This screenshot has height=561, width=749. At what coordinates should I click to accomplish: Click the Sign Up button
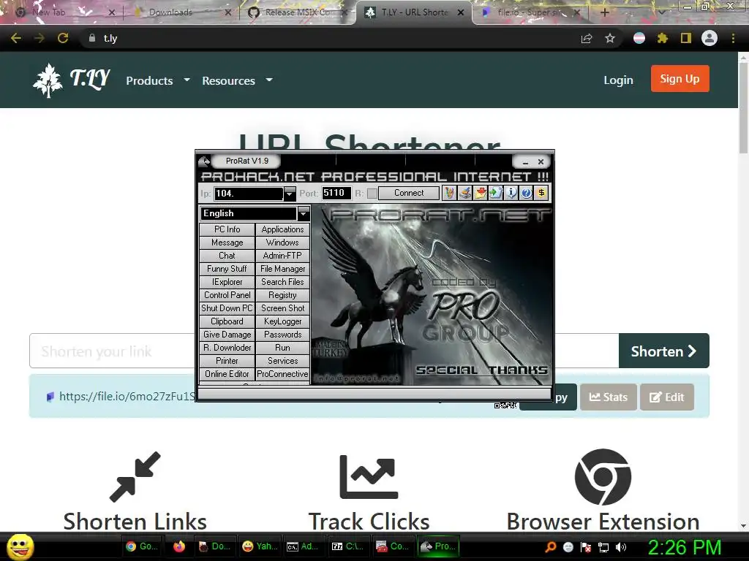coord(680,79)
